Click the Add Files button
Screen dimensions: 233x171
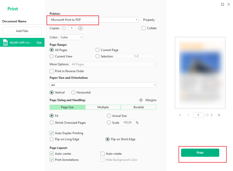point(22,31)
